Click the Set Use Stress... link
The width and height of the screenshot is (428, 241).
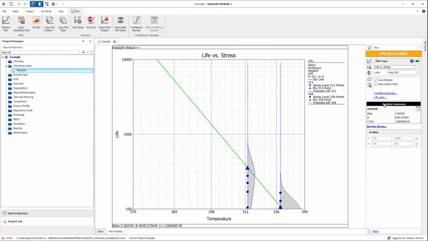tap(377, 127)
